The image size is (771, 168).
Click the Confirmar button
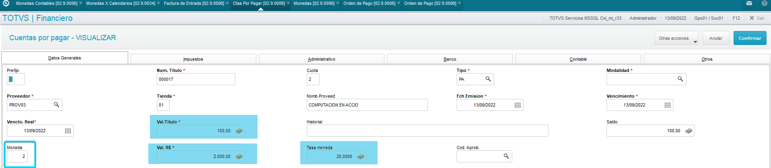point(750,38)
